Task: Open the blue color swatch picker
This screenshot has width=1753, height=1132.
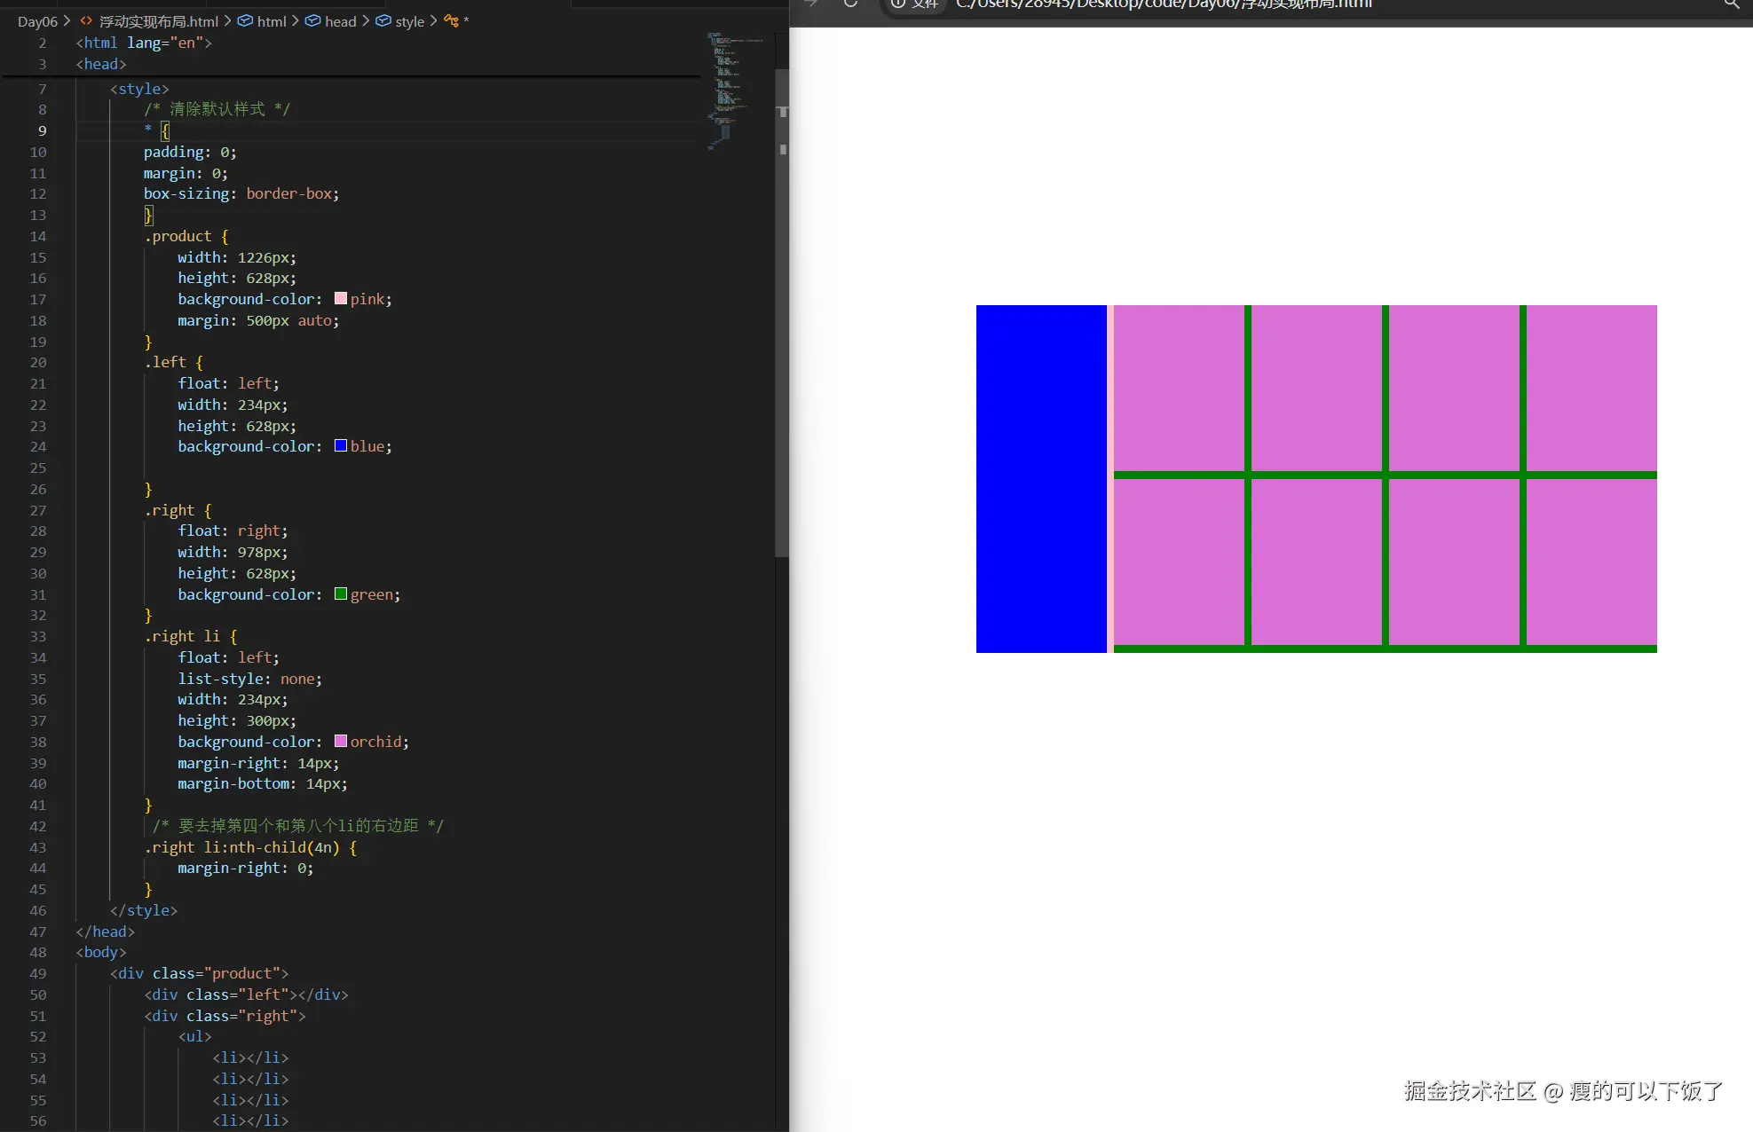Action: coord(341,446)
